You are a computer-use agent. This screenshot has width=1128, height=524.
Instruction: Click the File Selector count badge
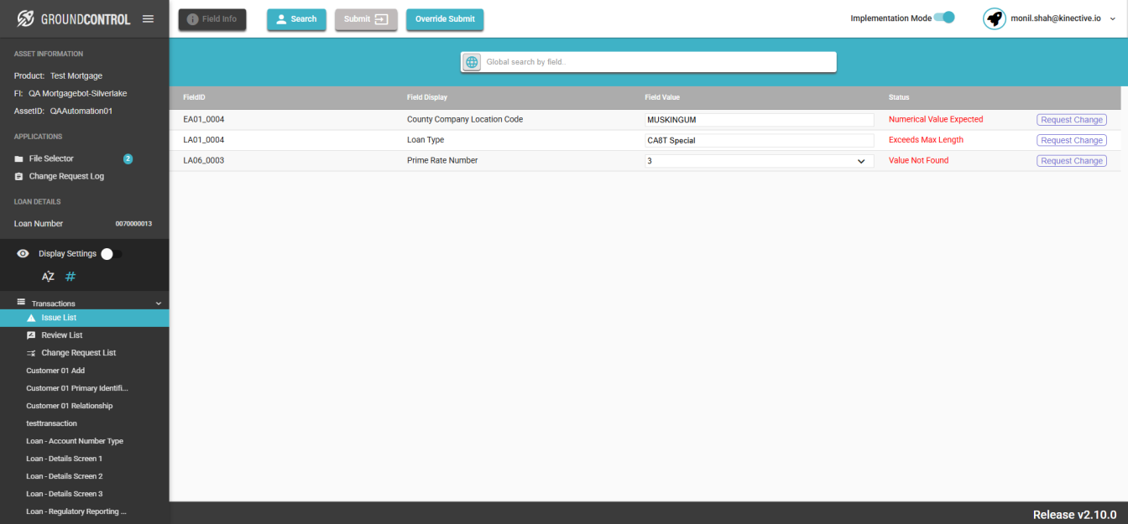click(128, 158)
